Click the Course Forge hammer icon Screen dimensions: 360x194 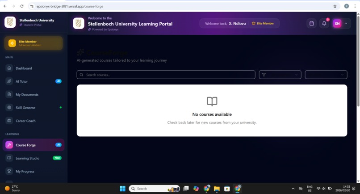click(x=9, y=145)
